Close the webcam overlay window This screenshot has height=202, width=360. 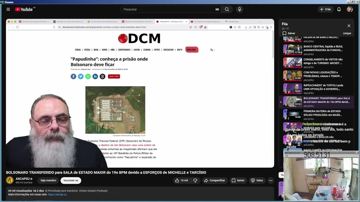click(357, 153)
